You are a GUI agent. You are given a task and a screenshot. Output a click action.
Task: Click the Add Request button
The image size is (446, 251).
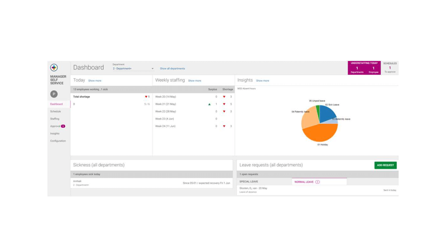(385, 165)
